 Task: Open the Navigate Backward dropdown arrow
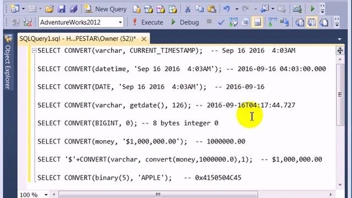[x=273, y=9]
